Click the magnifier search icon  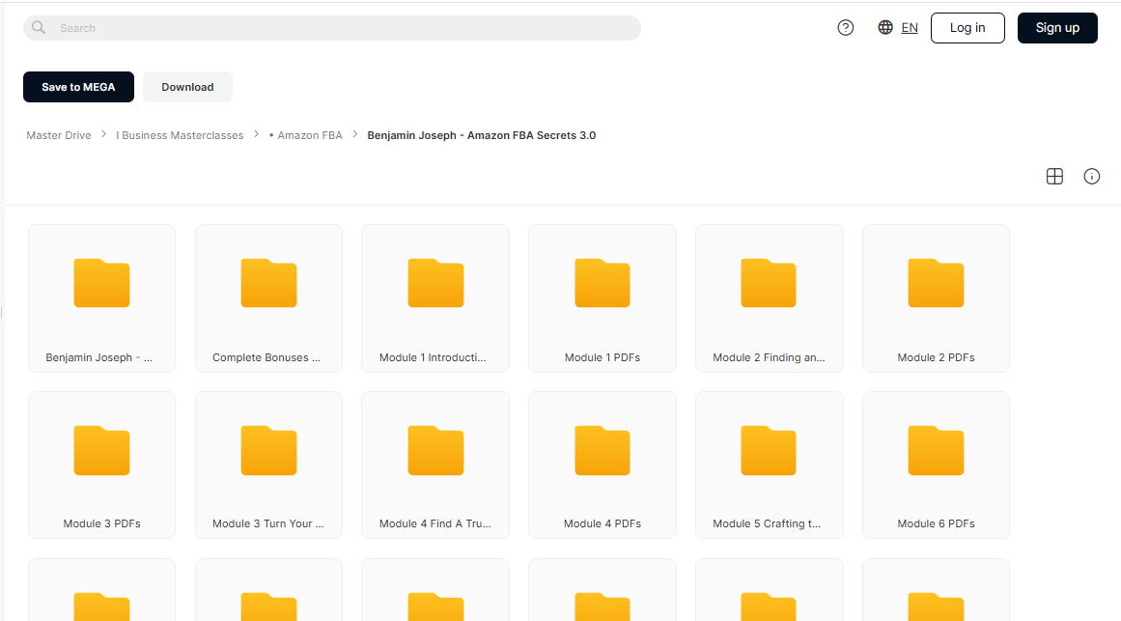pos(39,27)
